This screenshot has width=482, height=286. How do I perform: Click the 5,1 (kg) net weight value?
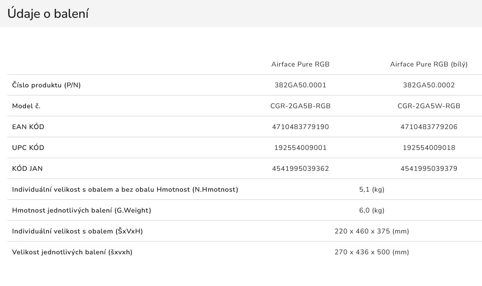(371, 189)
